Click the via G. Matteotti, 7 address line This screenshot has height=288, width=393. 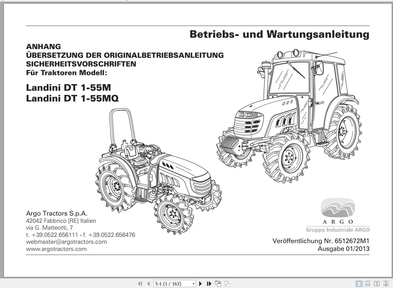click(x=49, y=228)
